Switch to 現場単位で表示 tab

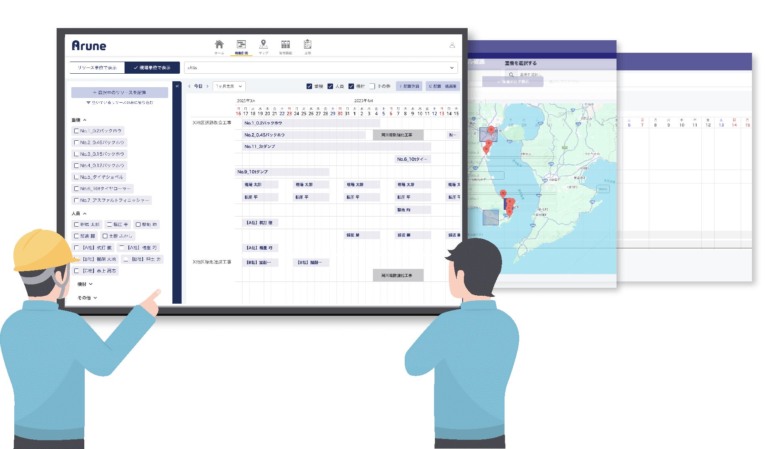tap(152, 67)
